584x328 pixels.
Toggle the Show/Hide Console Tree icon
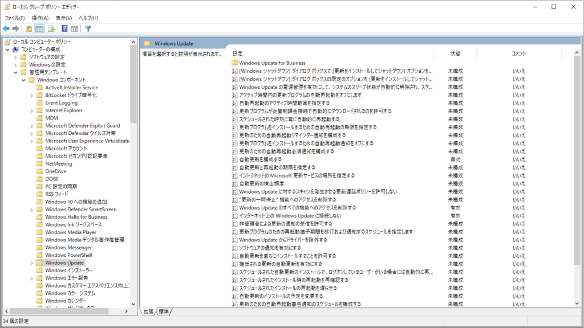[x=39, y=28]
